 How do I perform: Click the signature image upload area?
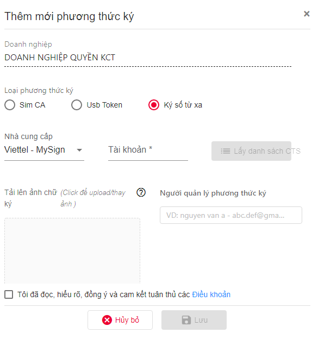pyautogui.click(x=72, y=251)
